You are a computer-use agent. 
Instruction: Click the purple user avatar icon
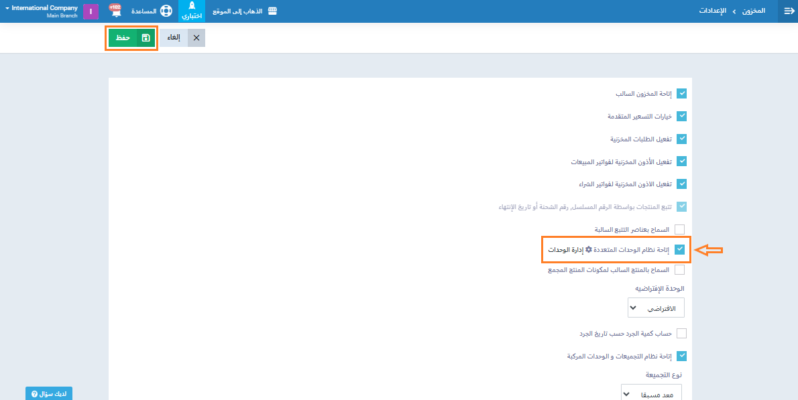(x=91, y=11)
